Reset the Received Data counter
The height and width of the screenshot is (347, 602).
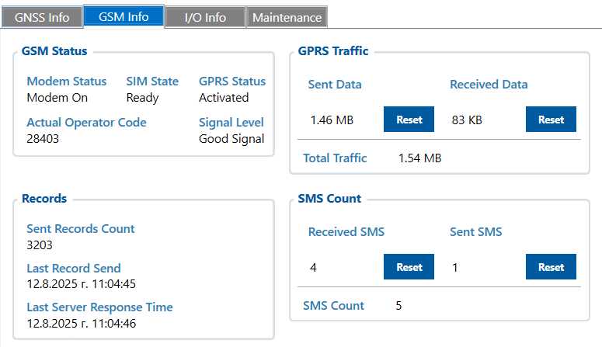click(x=551, y=120)
